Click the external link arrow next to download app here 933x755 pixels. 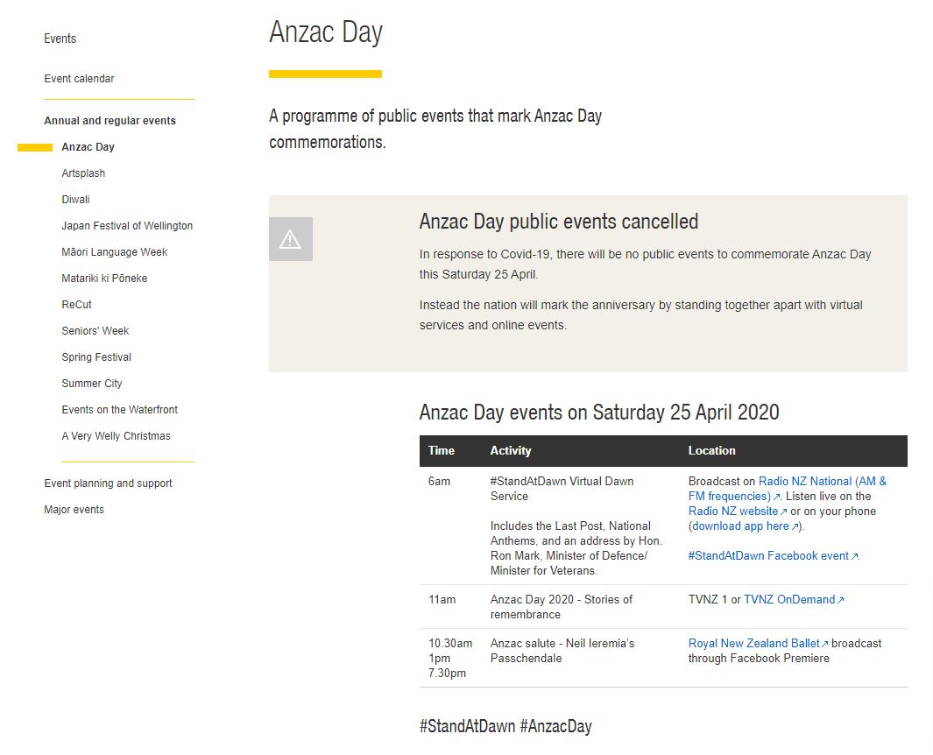pyautogui.click(x=795, y=526)
